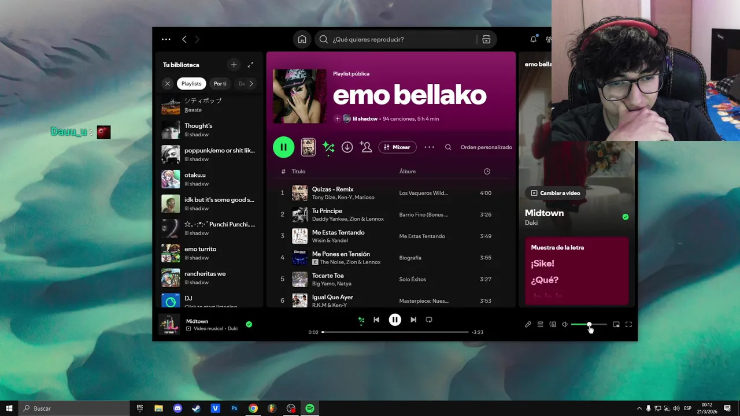Open the miniplayer icon

616,325
